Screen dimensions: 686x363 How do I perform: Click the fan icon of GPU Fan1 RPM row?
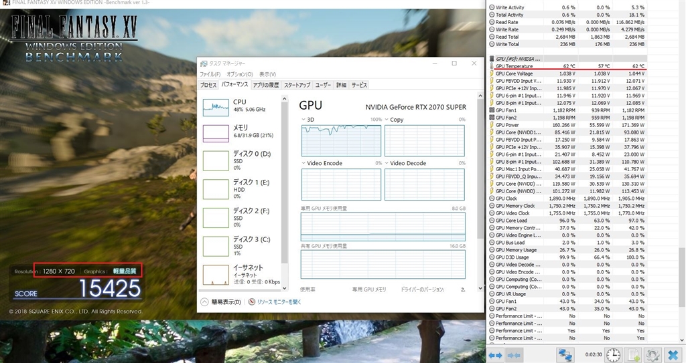(492, 110)
